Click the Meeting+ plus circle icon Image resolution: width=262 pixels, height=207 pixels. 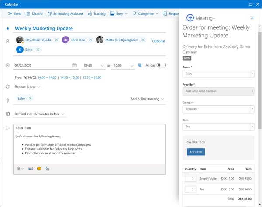coord(190,18)
